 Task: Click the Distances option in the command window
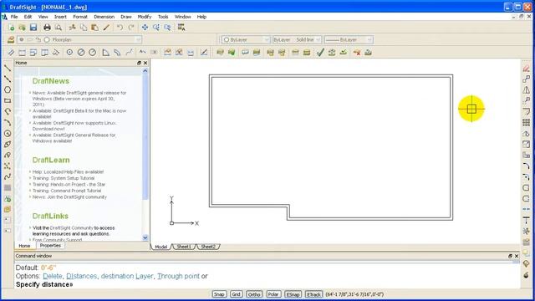tap(82, 276)
